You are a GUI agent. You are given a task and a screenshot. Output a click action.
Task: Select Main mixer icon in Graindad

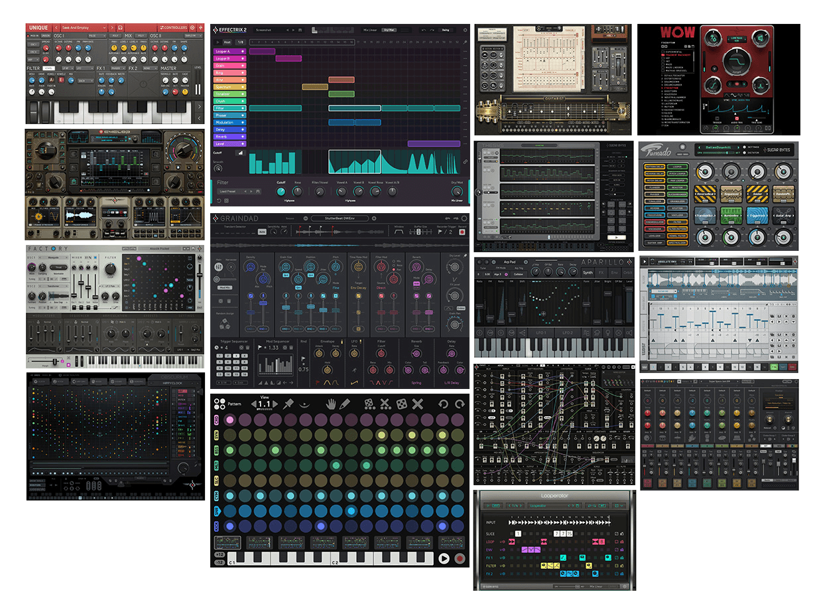(x=218, y=268)
